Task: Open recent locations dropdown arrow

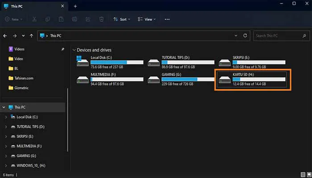Action: 23,36
